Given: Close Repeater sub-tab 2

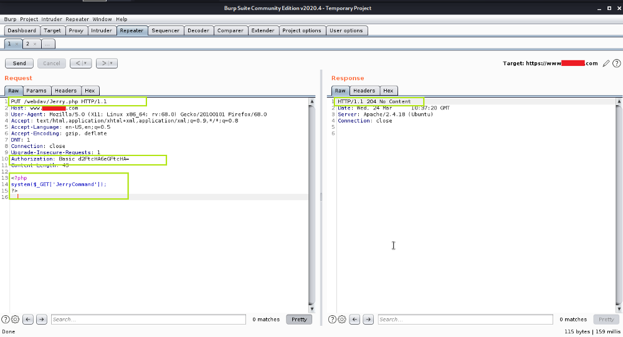Looking at the screenshot, I should pos(35,44).
